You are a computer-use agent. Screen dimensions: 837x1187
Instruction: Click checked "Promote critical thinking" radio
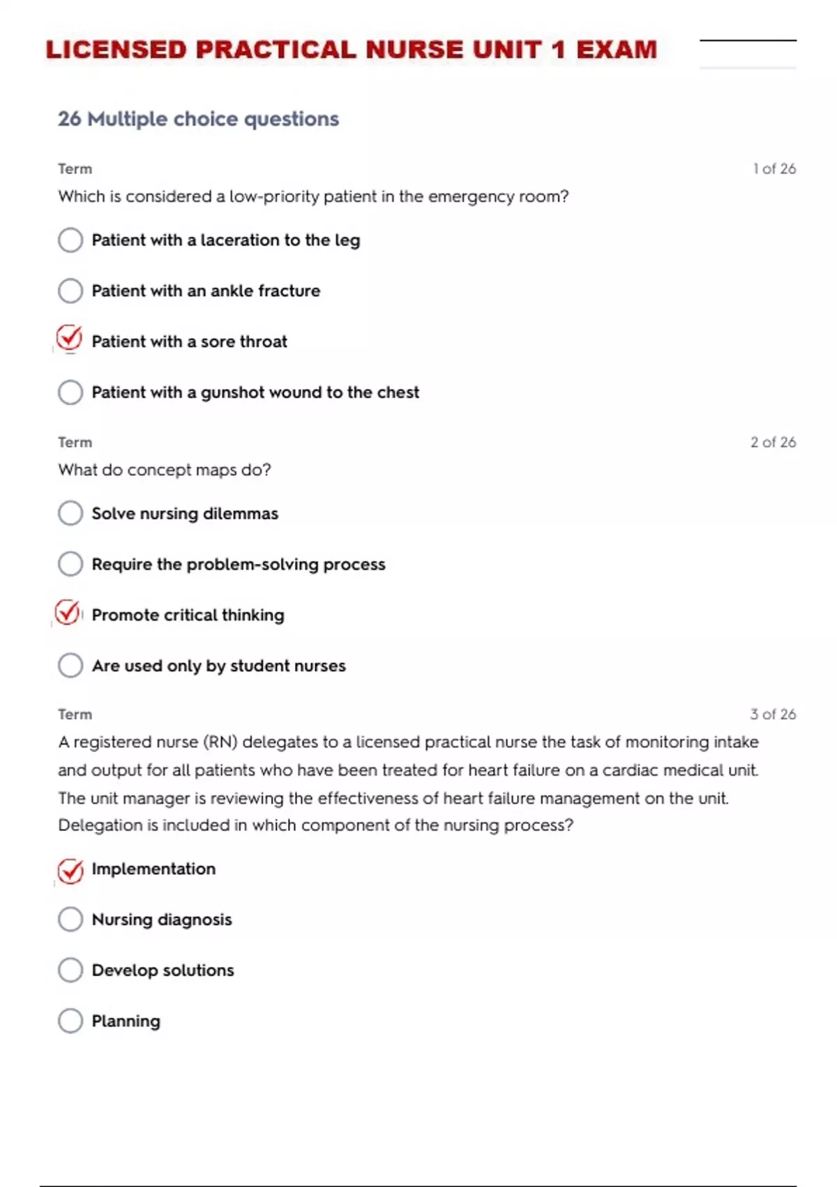pyautogui.click(x=68, y=613)
